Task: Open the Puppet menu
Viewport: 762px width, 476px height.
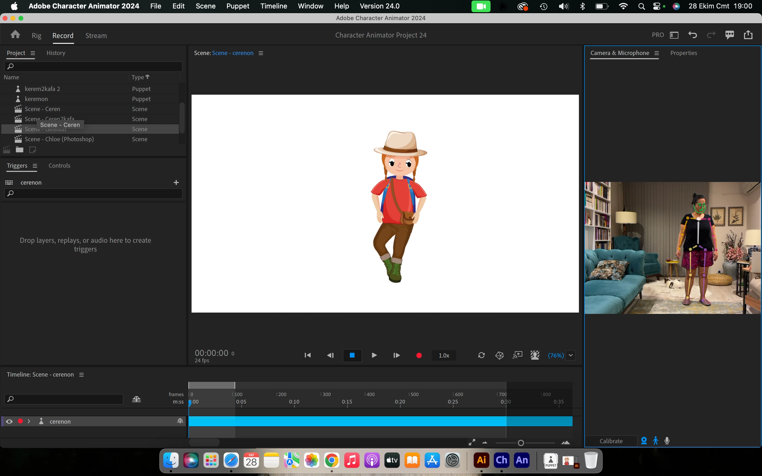Action: [x=238, y=6]
